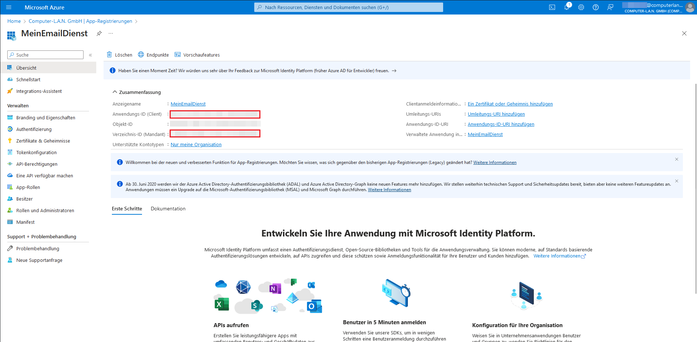Switch to the Dokumentation tab
The height and width of the screenshot is (342, 697).
click(x=168, y=209)
